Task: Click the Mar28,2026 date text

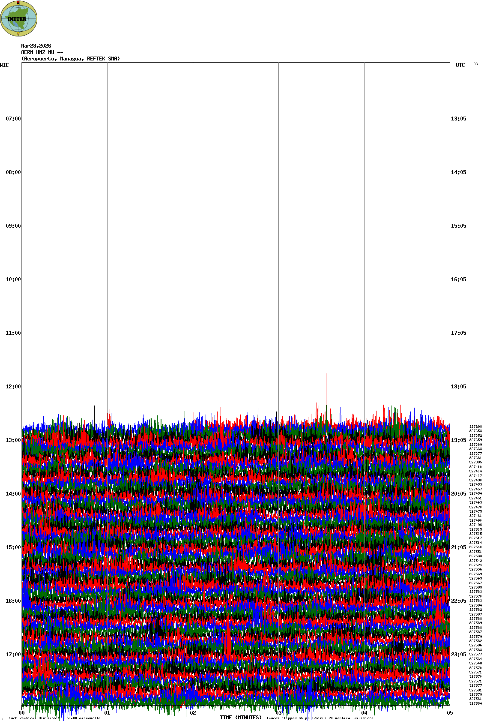Action: tap(36, 46)
